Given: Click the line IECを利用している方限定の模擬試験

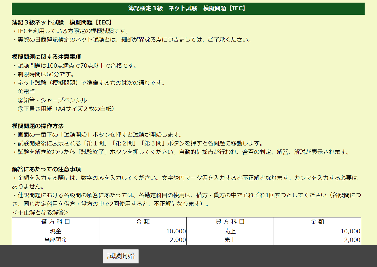Looking at the screenshot, I should click(71, 31).
